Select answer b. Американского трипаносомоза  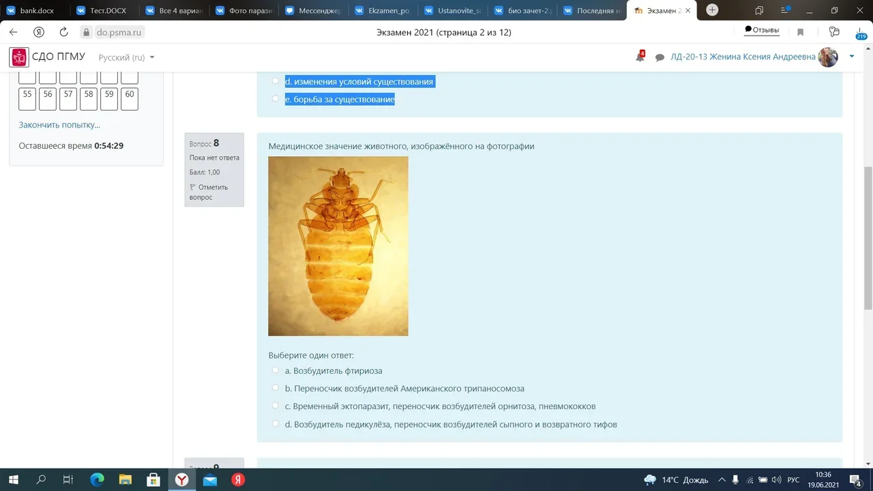(x=276, y=388)
